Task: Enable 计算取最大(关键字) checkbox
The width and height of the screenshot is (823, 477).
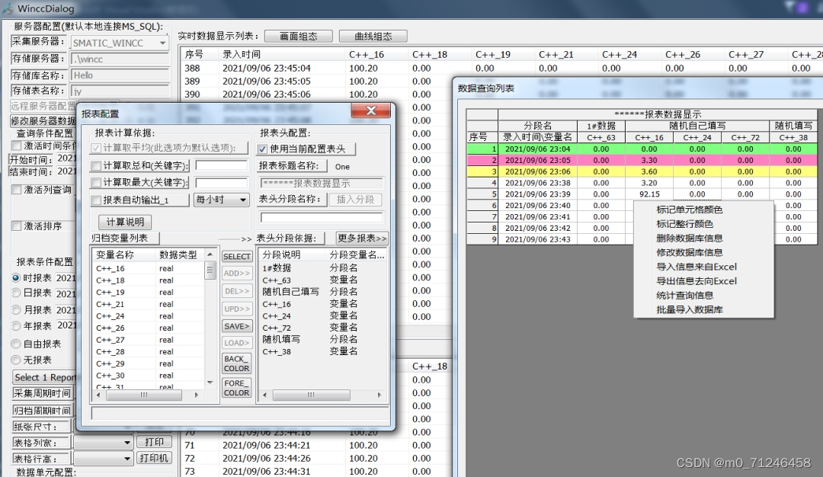Action: pos(96,183)
